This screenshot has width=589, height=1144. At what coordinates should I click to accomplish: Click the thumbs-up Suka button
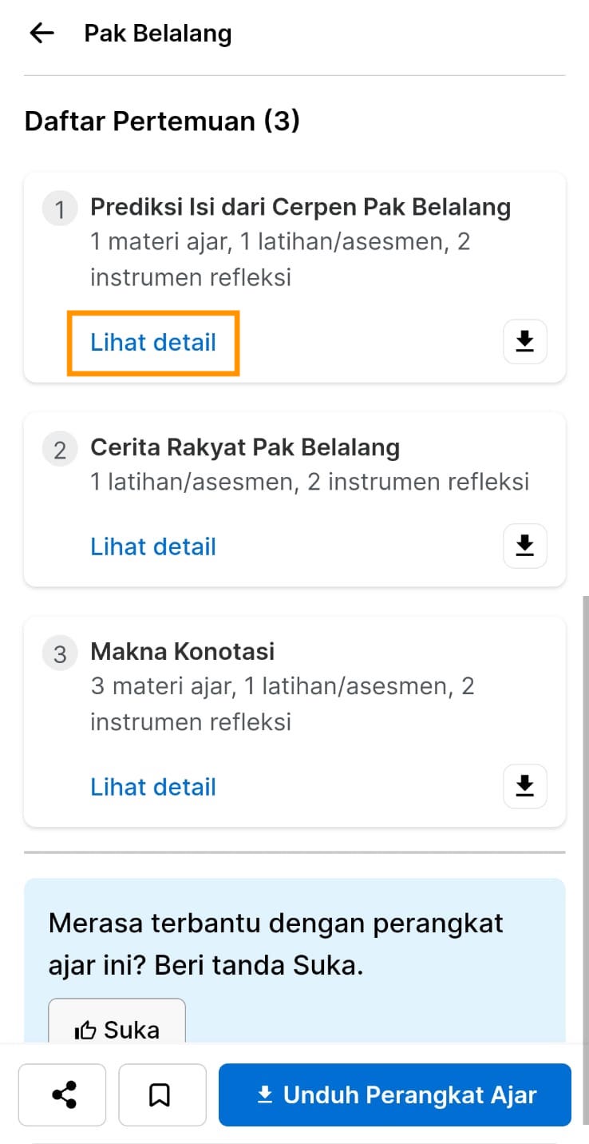pyautogui.click(x=117, y=1027)
